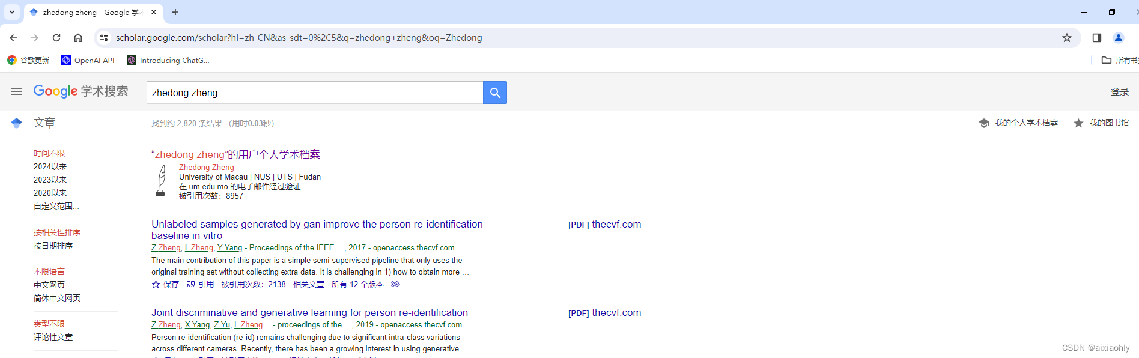Open the OpenAI API bookmark
The width and height of the screenshot is (1139, 358).
pos(88,60)
